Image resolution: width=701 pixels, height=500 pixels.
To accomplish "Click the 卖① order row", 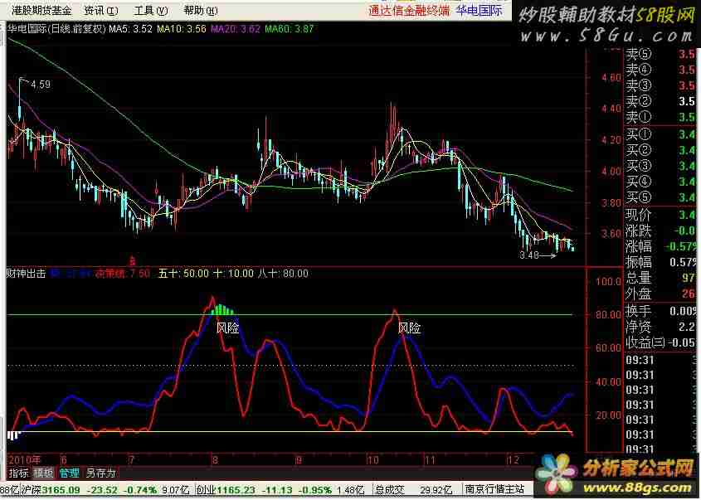I will [660, 117].
